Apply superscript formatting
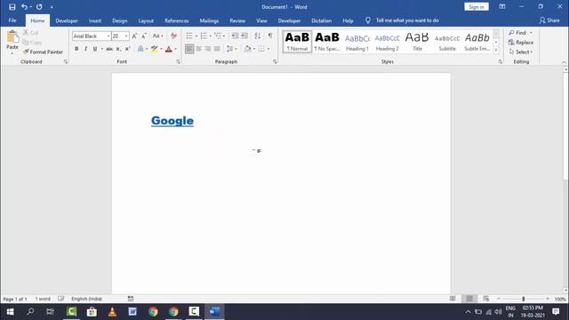569x320 pixels. pyautogui.click(x=127, y=49)
